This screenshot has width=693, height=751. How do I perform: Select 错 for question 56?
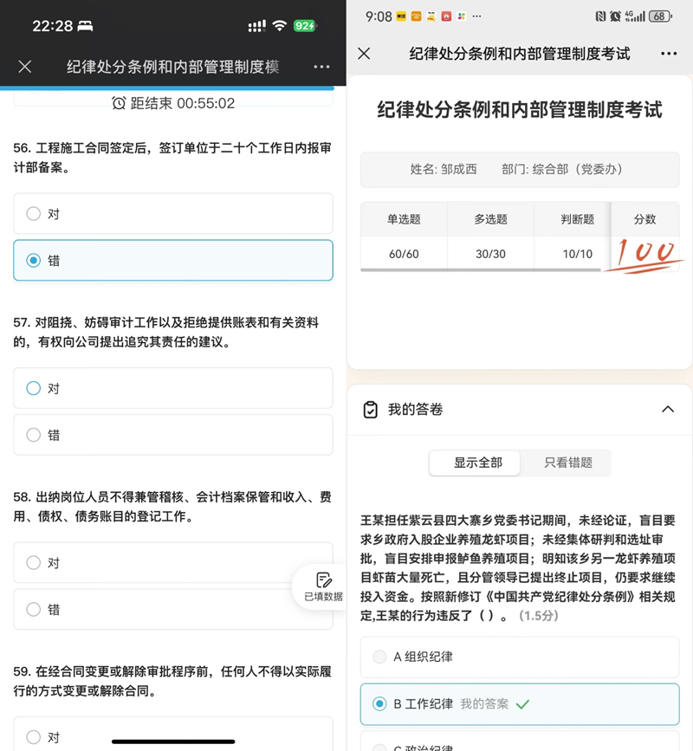[173, 260]
